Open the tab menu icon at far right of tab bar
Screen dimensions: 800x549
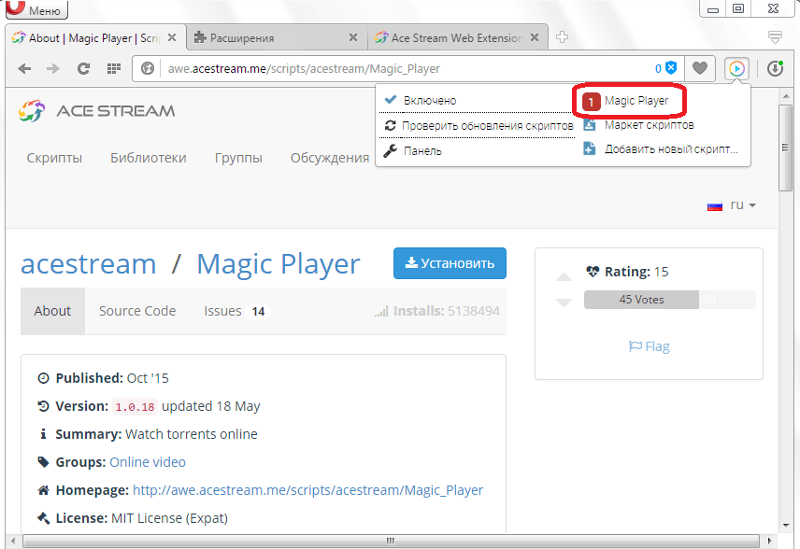click(x=775, y=37)
